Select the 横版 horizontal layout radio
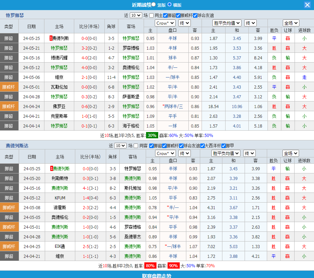 click(x=170, y=5)
